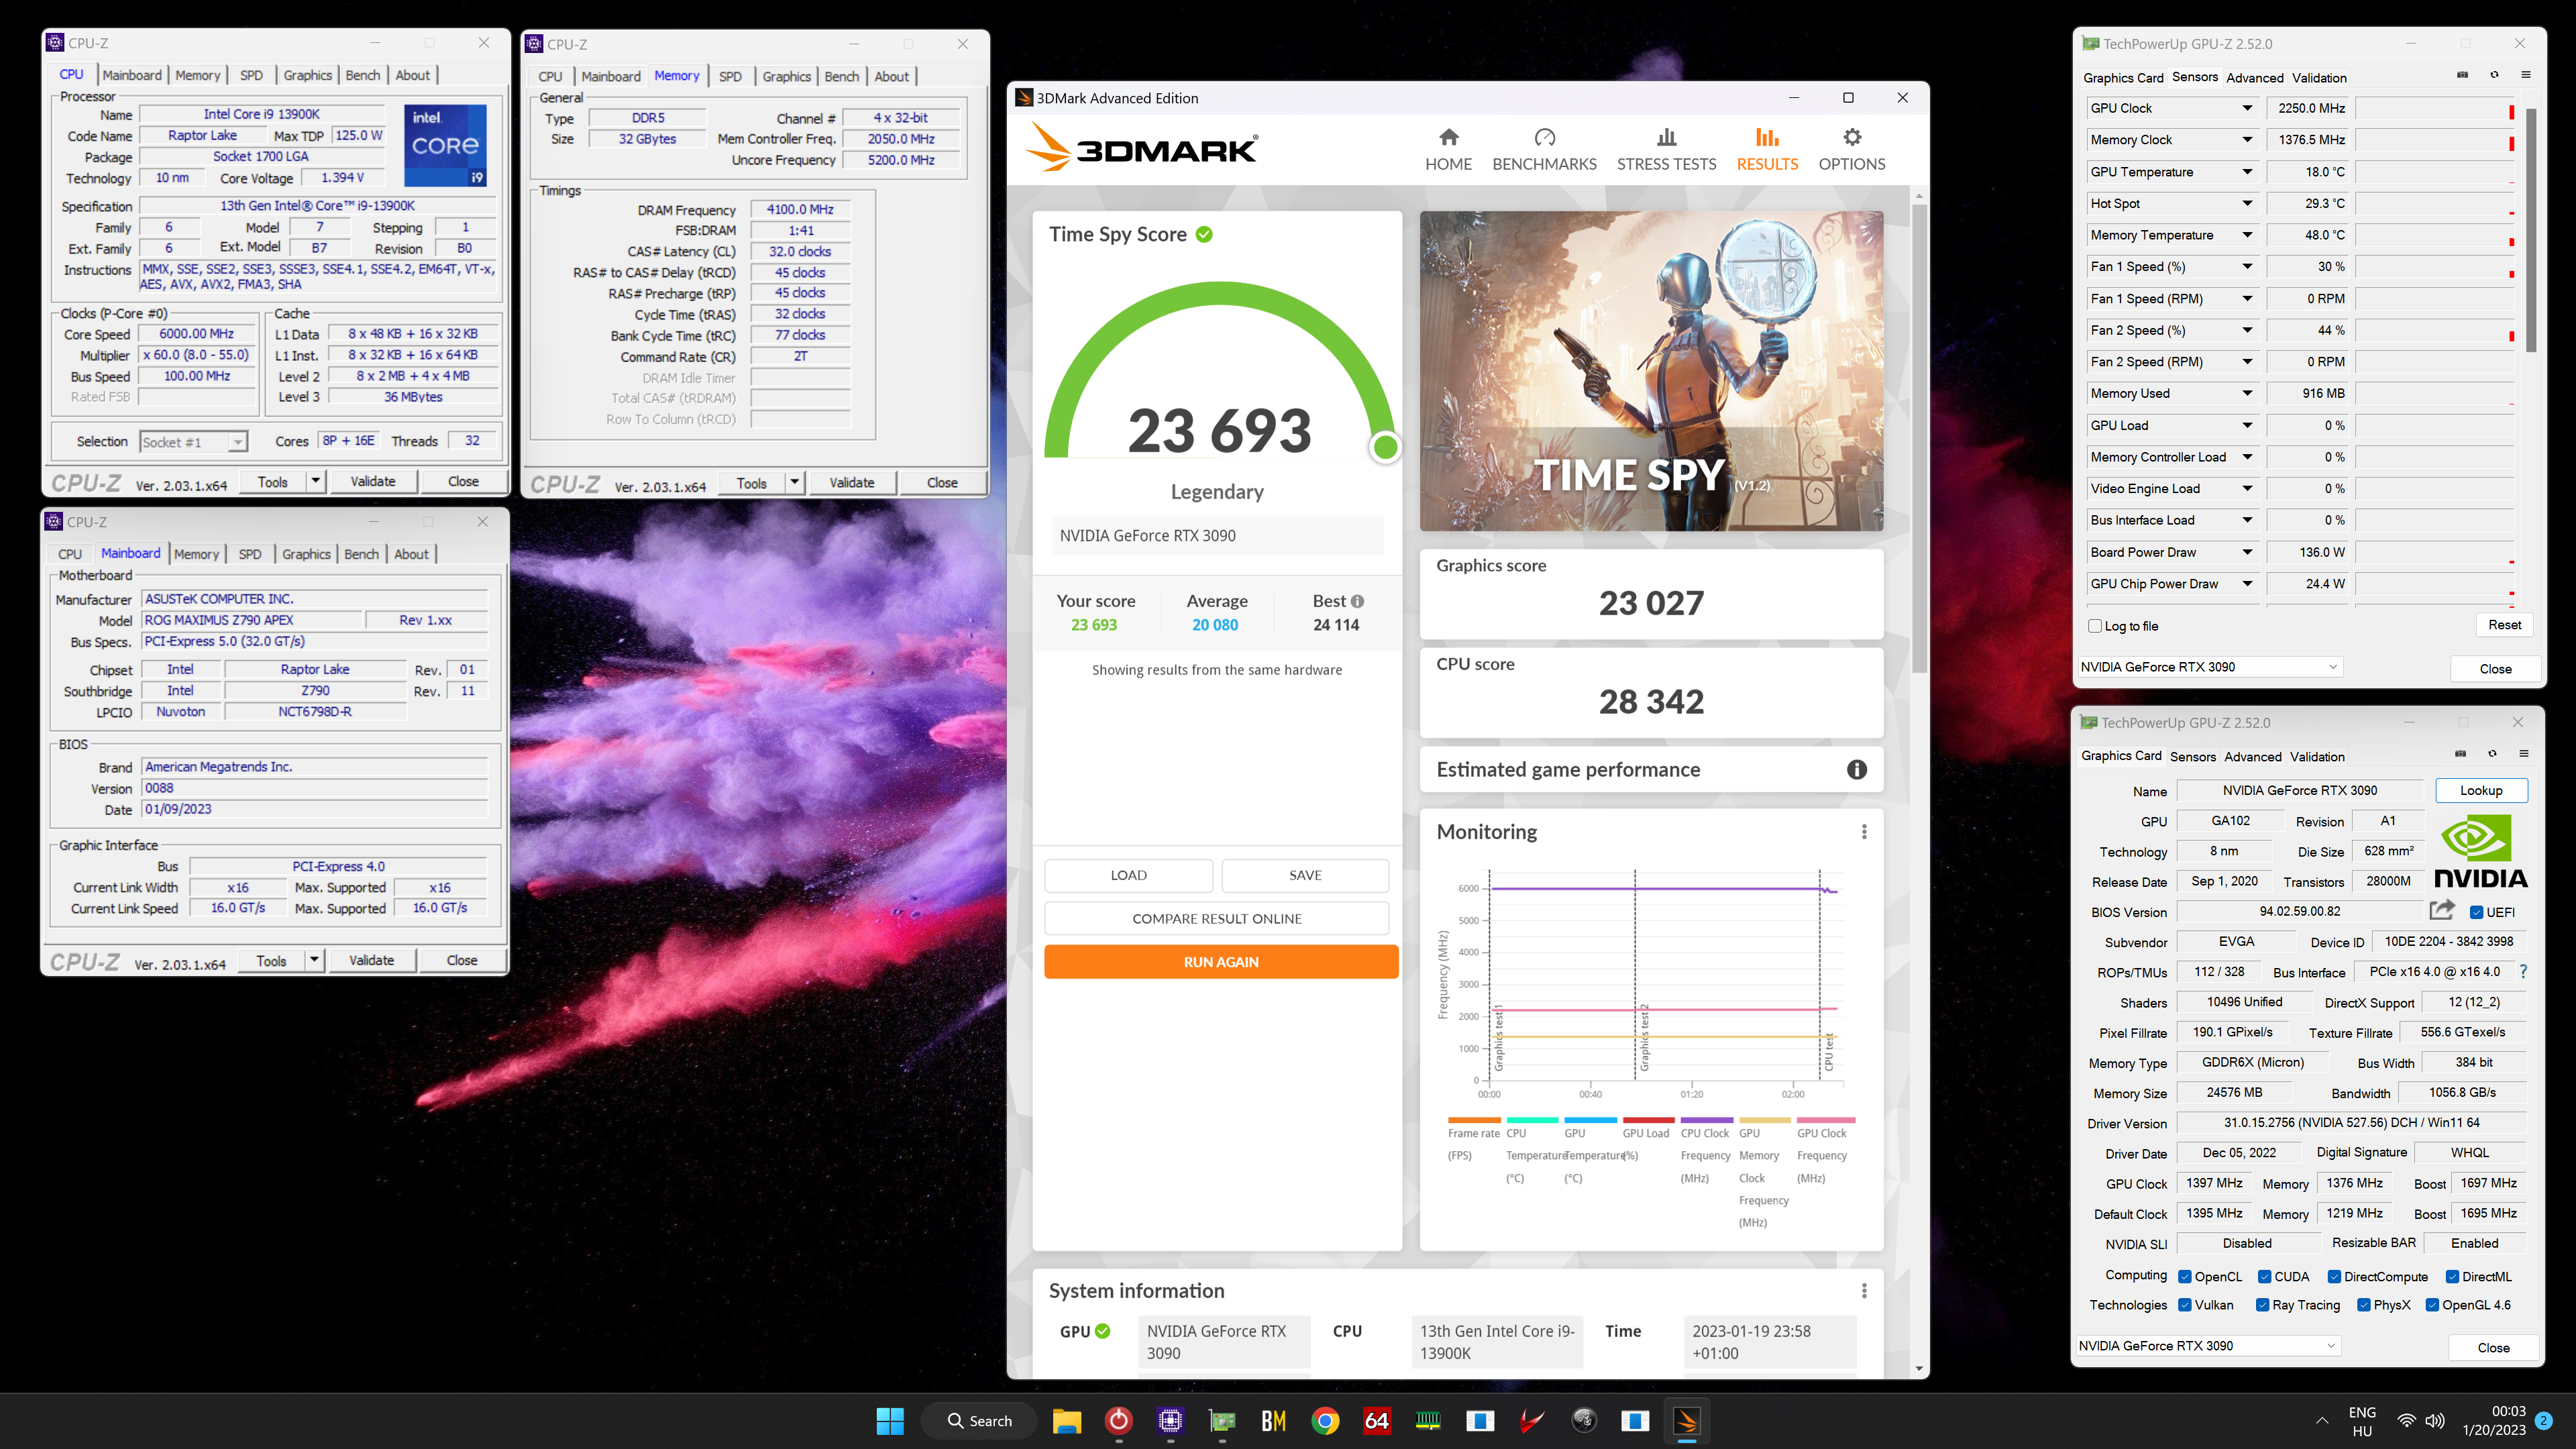Click info icon on Estimated game performance

pos(1857,769)
